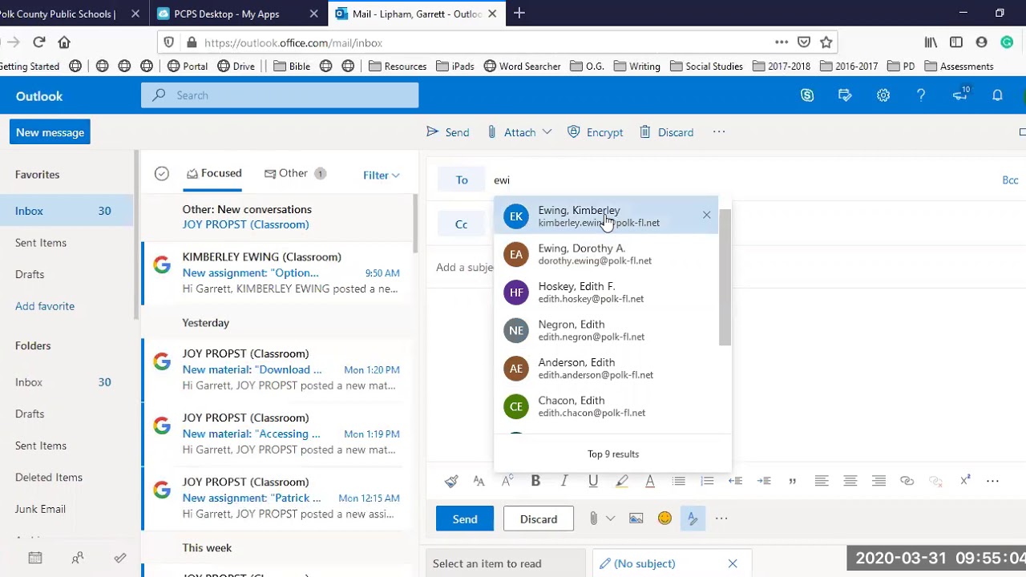
Task: Click the Format painter icon
Action: 451,481
